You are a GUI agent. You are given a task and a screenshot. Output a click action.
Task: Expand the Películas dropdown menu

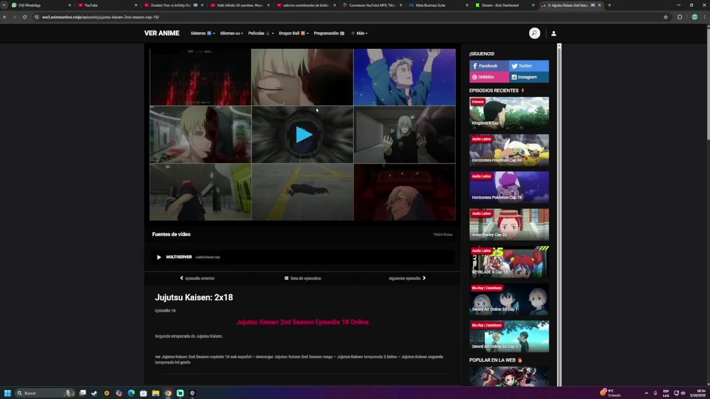(x=261, y=33)
